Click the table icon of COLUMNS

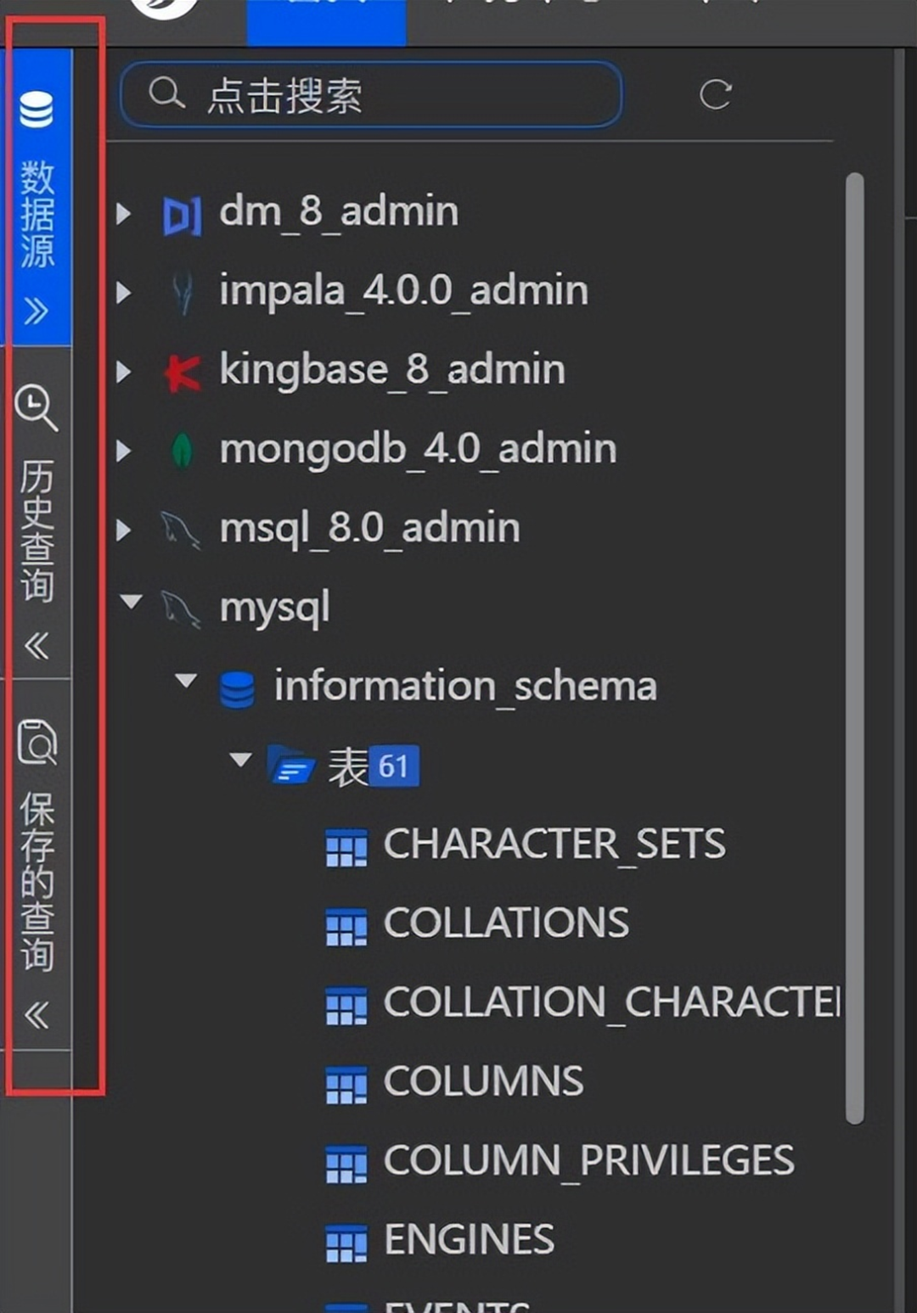tap(346, 1085)
